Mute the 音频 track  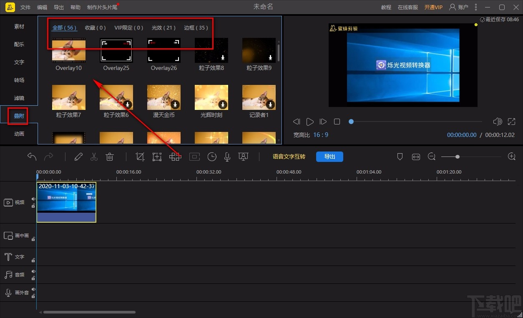(33, 271)
